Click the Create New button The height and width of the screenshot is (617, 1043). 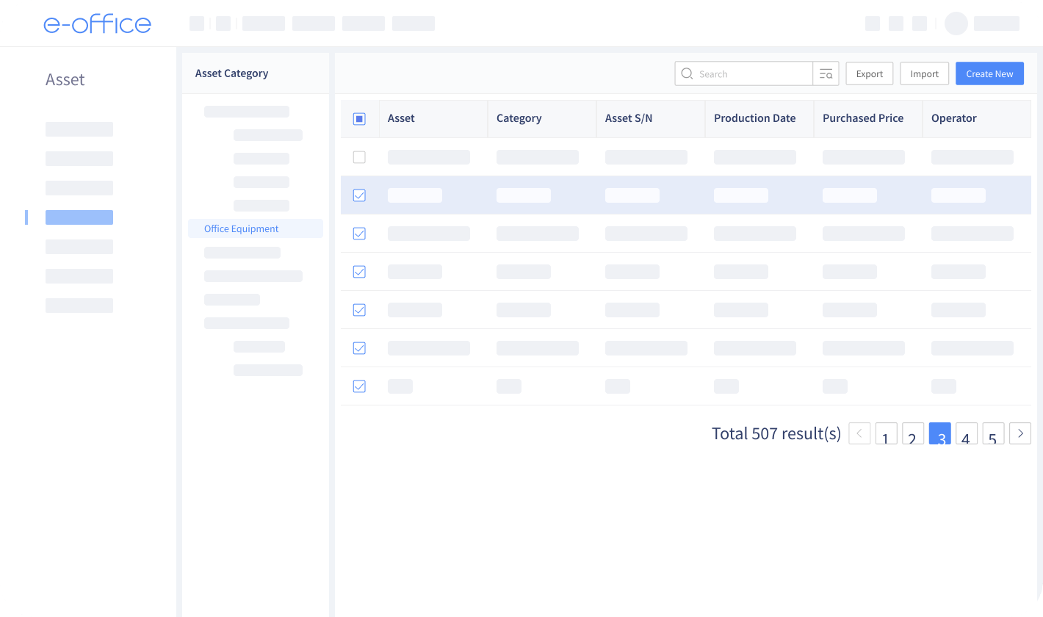[x=989, y=73]
